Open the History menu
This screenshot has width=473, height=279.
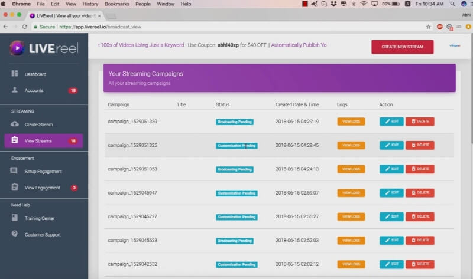[x=90, y=4]
